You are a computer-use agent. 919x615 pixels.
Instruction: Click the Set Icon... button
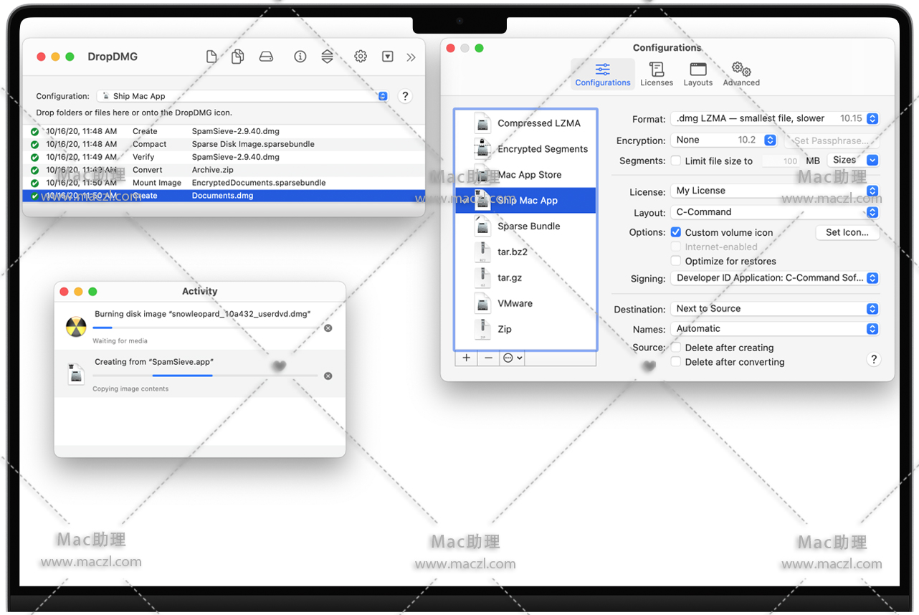pyautogui.click(x=847, y=232)
